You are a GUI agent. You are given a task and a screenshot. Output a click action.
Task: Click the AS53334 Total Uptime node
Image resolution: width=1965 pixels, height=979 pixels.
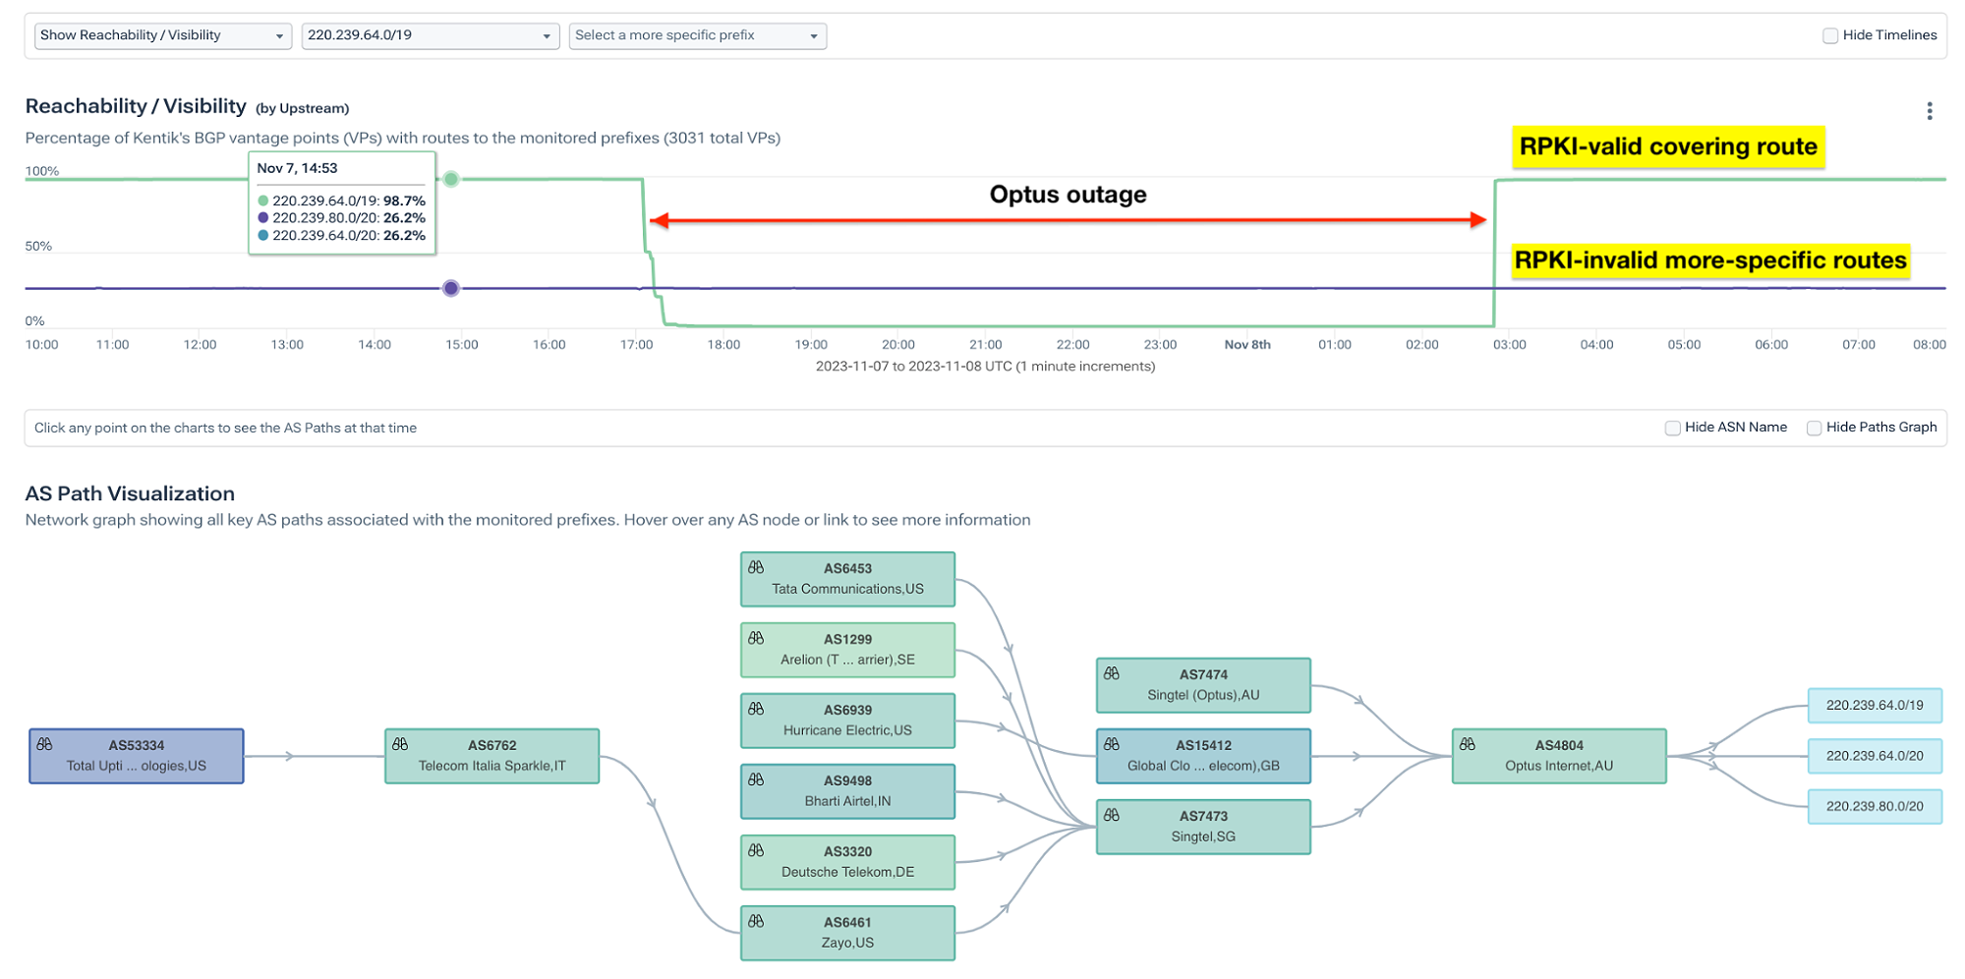click(x=137, y=756)
